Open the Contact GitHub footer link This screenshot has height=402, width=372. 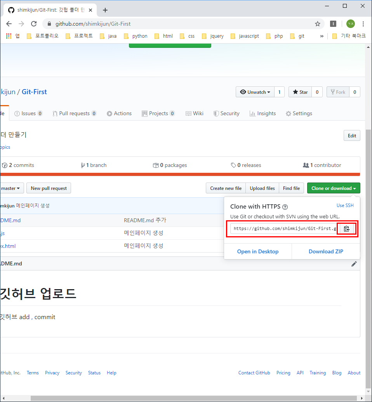tap(254, 373)
